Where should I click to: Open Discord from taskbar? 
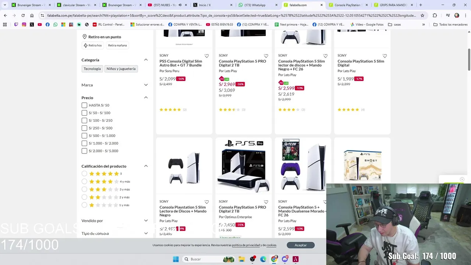pyautogui.click(x=285, y=259)
